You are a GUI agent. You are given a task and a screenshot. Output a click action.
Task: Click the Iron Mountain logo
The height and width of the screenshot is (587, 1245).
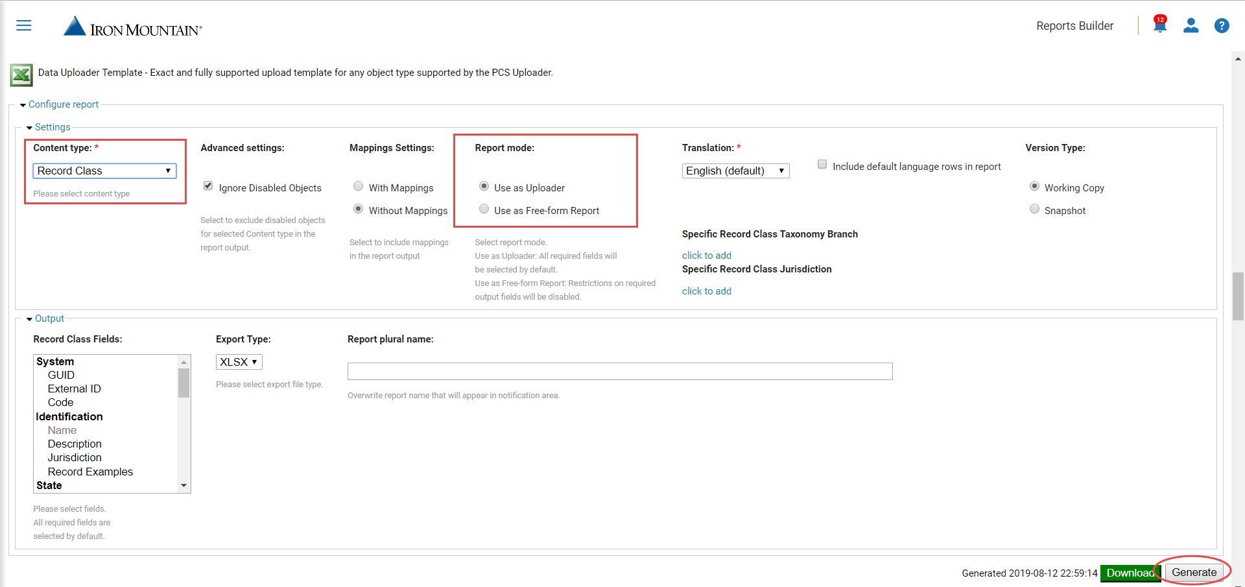133,27
